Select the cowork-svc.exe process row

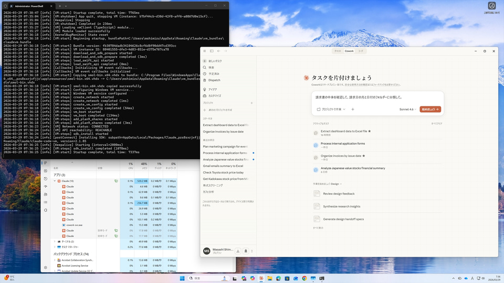pos(115,225)
